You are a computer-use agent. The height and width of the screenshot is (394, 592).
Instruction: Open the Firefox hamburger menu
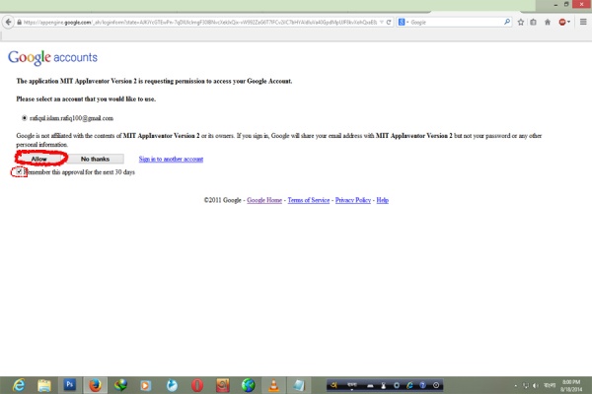tap(583, 23)
